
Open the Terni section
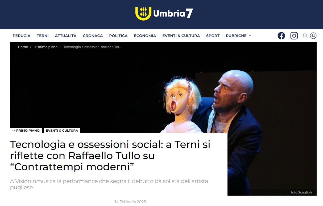[x=43, y=36]
